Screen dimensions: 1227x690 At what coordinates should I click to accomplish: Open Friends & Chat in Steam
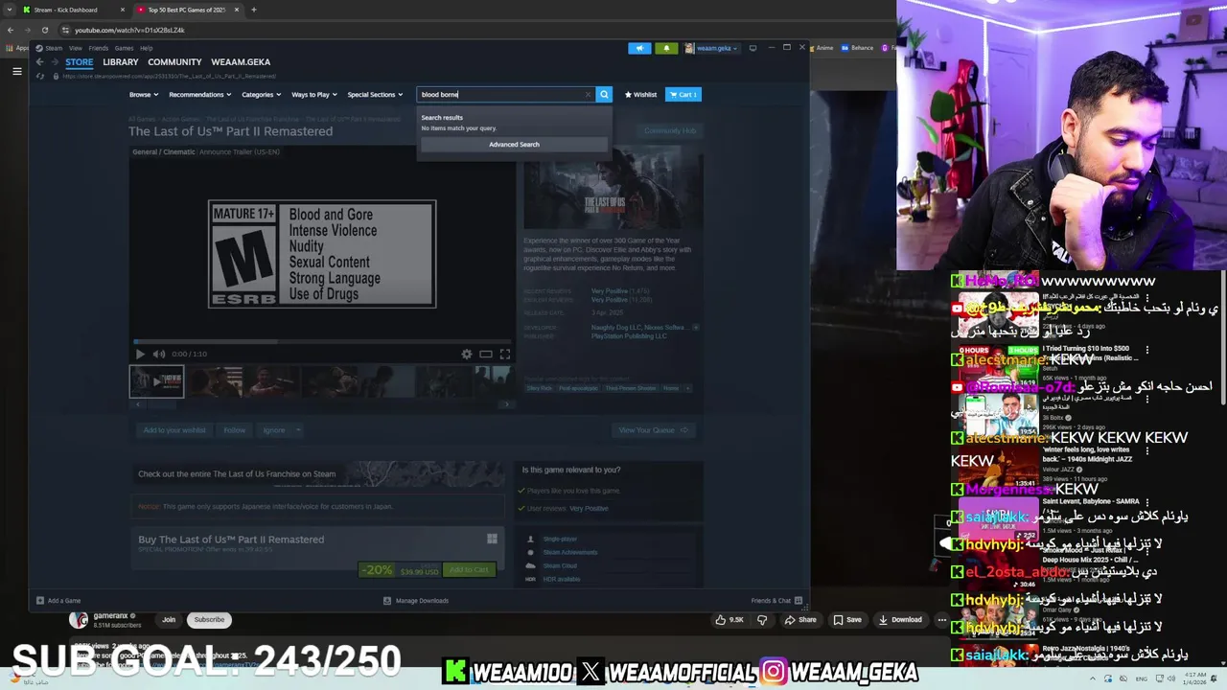pos(776,601)
